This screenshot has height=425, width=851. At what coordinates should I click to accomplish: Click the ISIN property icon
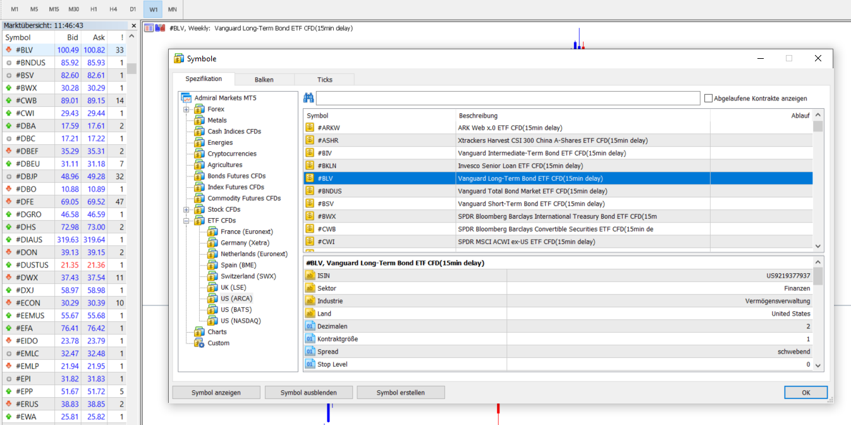310,276
